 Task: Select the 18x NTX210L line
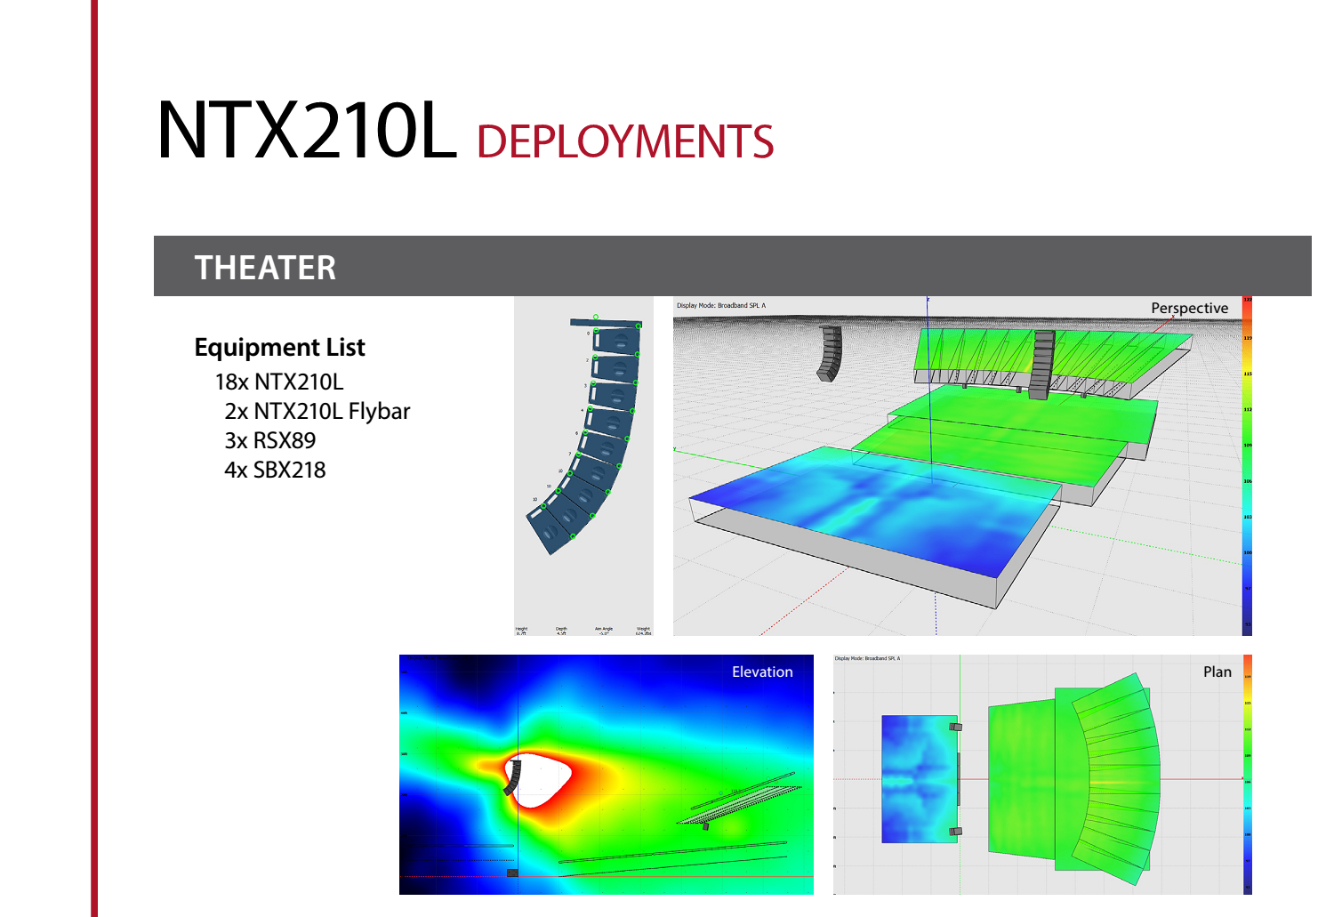279,382
